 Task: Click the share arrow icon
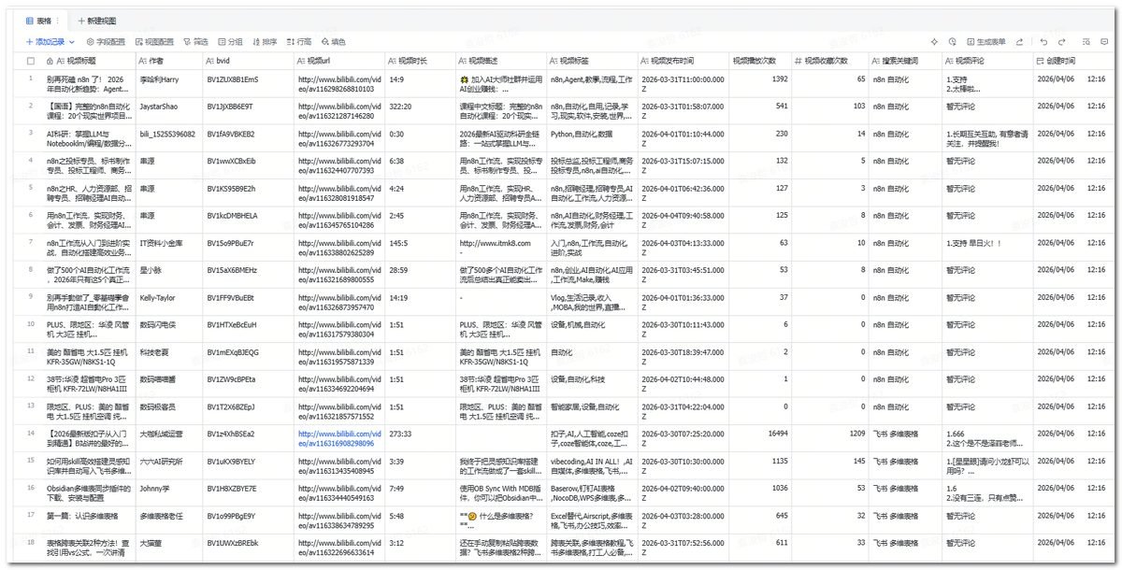tap(1019, 42)
